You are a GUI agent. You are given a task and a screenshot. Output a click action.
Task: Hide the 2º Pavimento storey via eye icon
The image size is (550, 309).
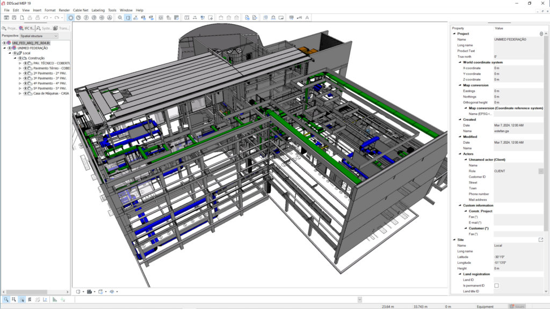tap(25, 73)
